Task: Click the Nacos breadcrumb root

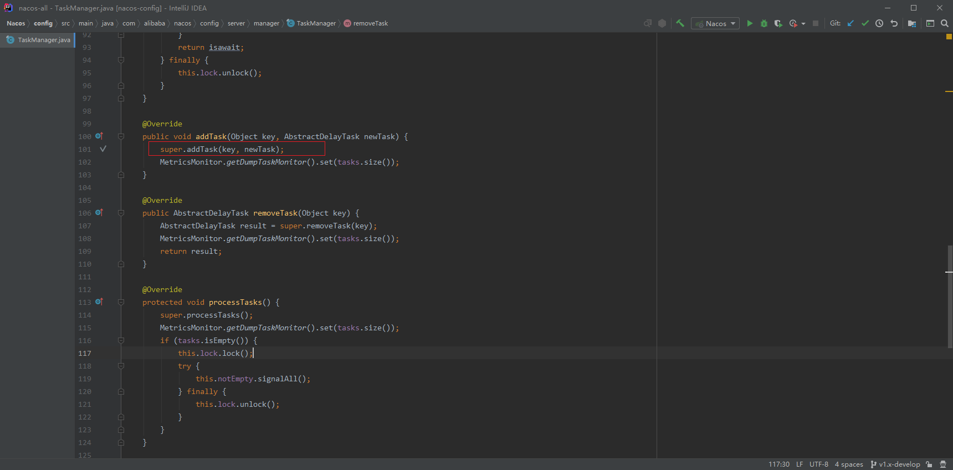Action: (16, 23)
